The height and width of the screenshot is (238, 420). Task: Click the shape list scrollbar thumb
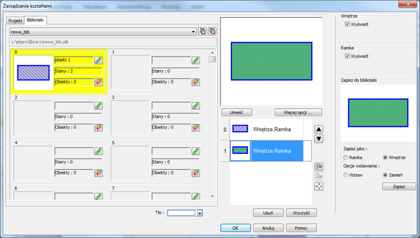[212, 59]
